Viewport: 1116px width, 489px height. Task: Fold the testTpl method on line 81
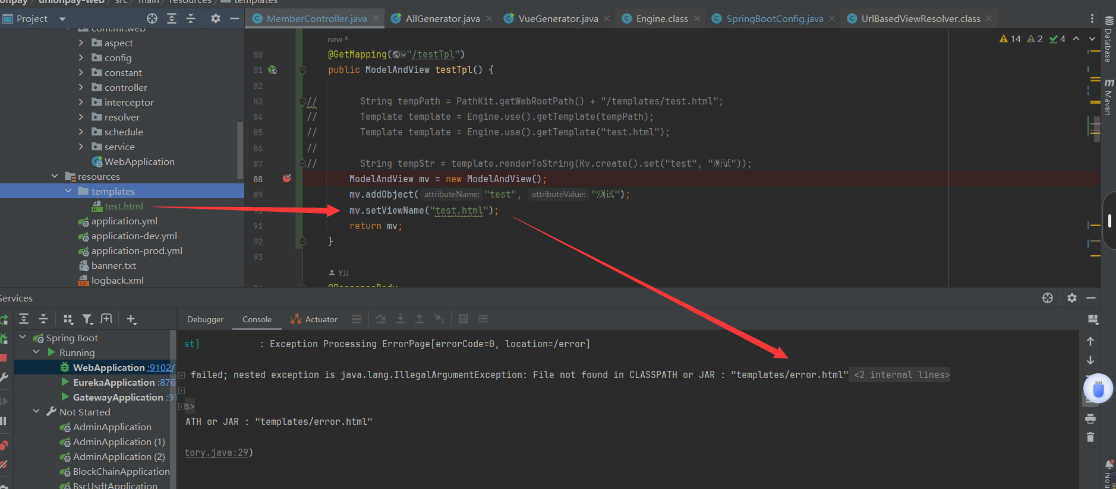(x=302, y=71)
